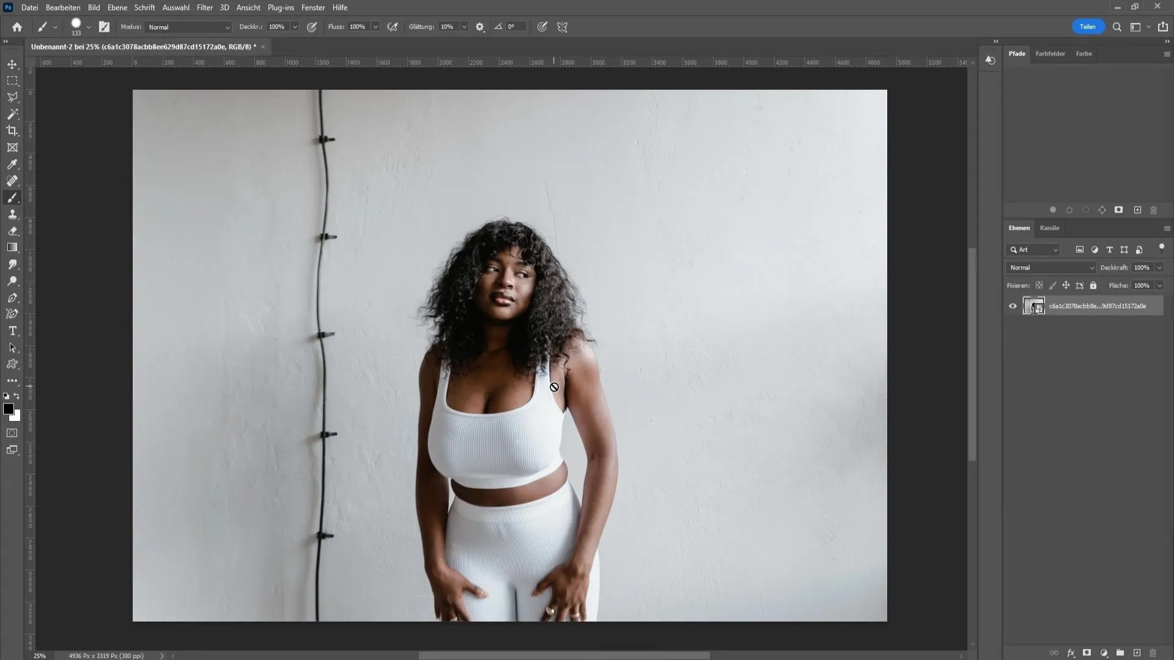Select the Type tool
Viewport: 1174px width, 660px height.
point(12,331)
